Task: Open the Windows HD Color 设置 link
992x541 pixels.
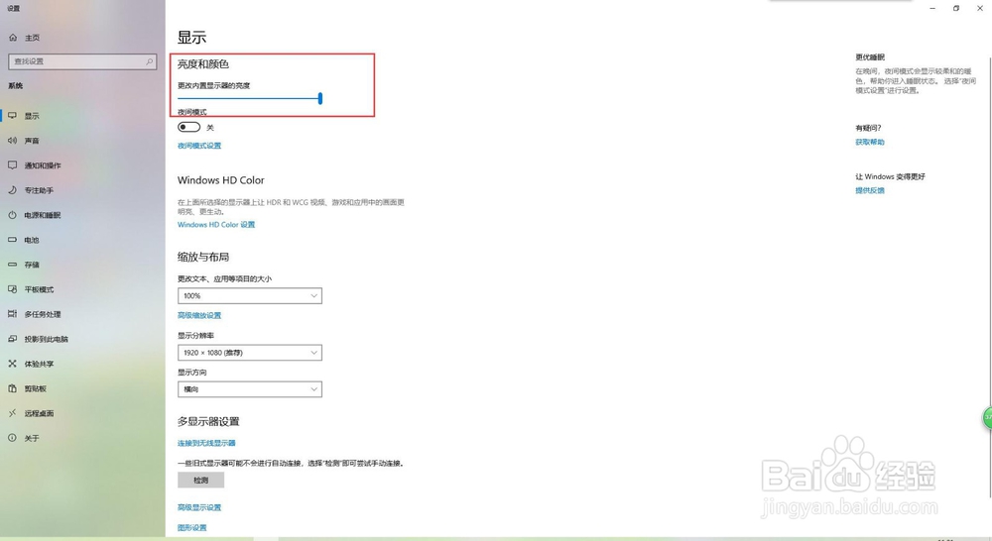Action: pyautogui.click(x=216, y=224)
